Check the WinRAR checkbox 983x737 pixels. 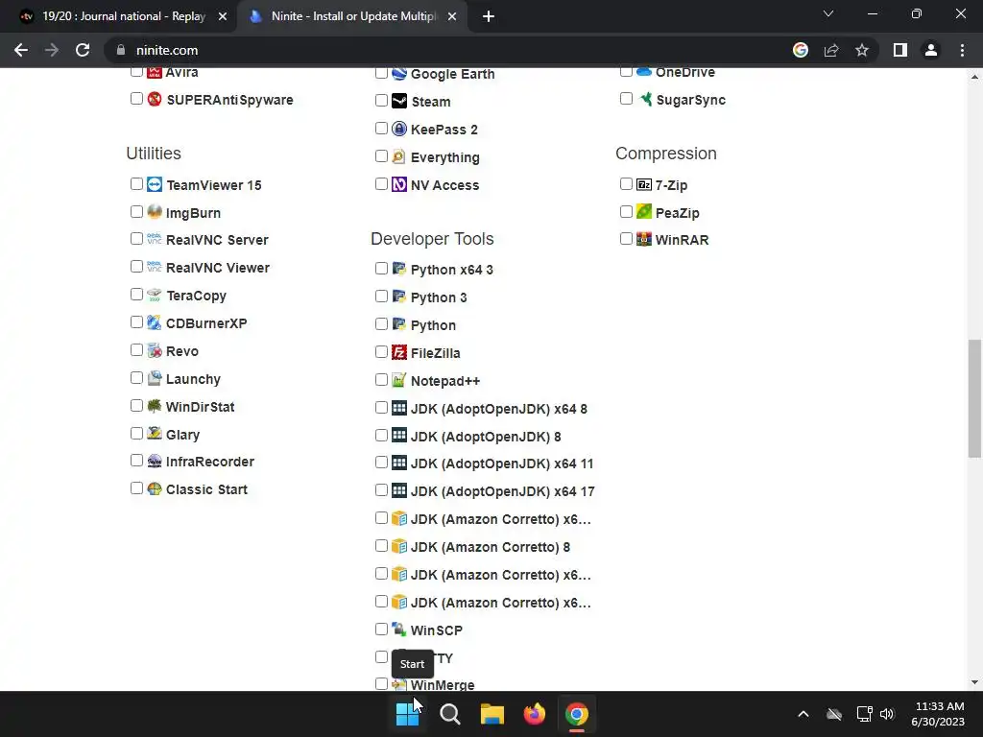pos(626,239)
